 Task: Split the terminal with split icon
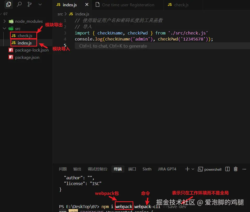point(227,169)
